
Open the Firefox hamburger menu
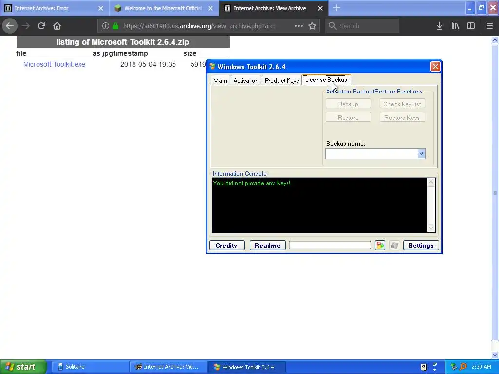point(490,26)
